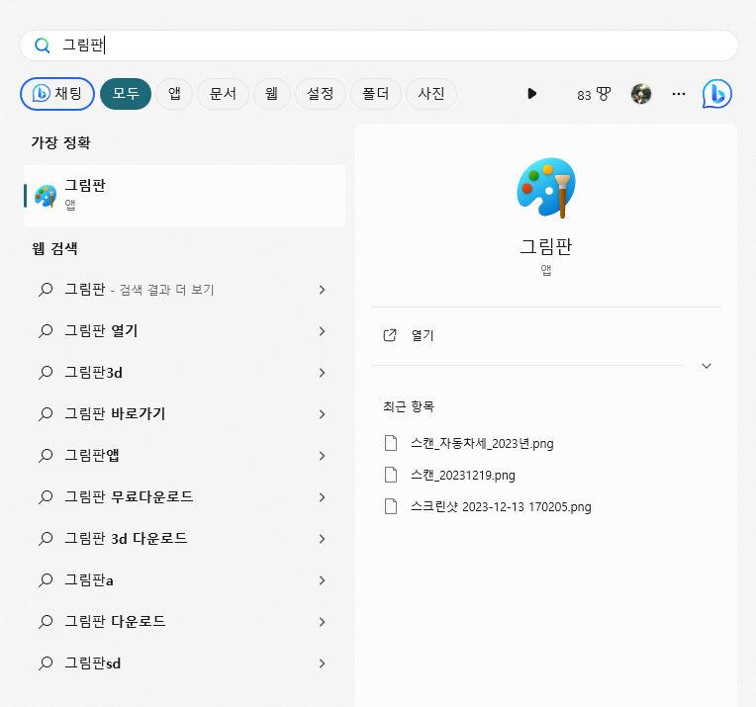The height and width of the screenshot is (707, 756).
Task: Click file icon next to 스캔_자동차세_2023년.png
Action: (x=391, y=443)
